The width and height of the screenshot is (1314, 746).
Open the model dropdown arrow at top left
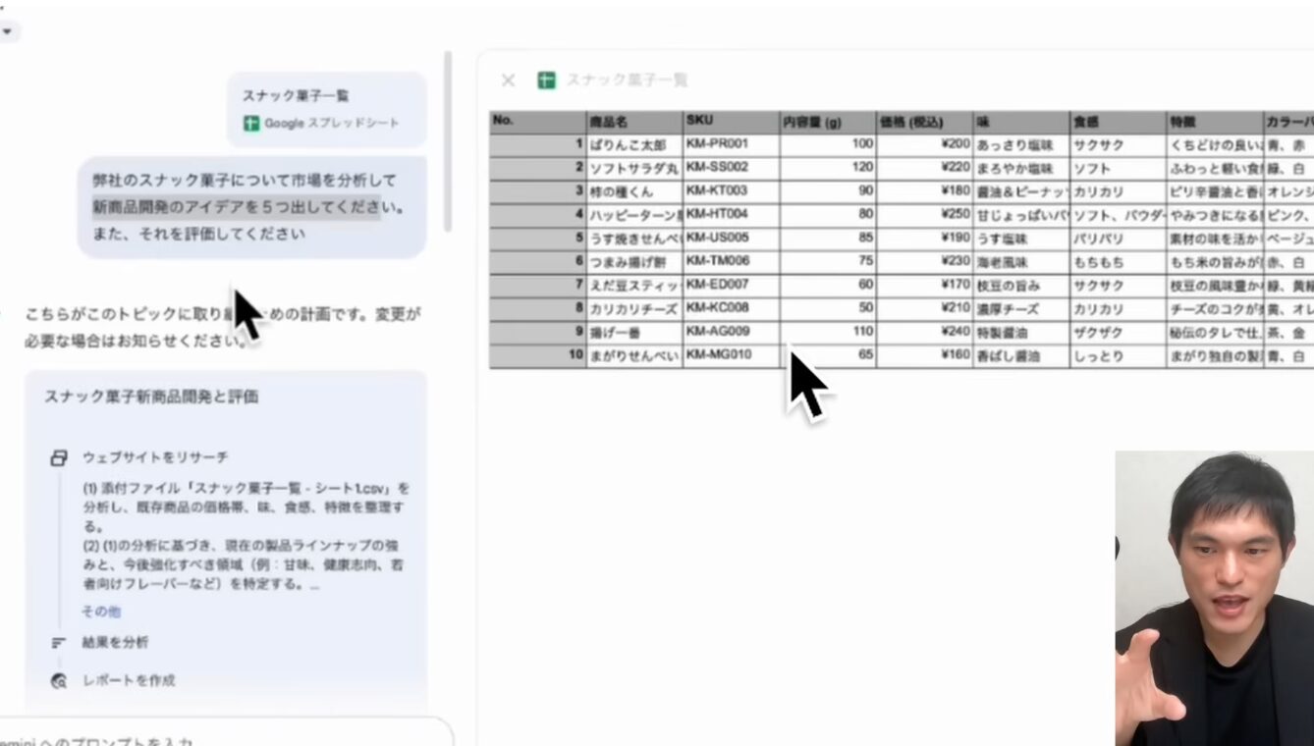tap(8, 31)
